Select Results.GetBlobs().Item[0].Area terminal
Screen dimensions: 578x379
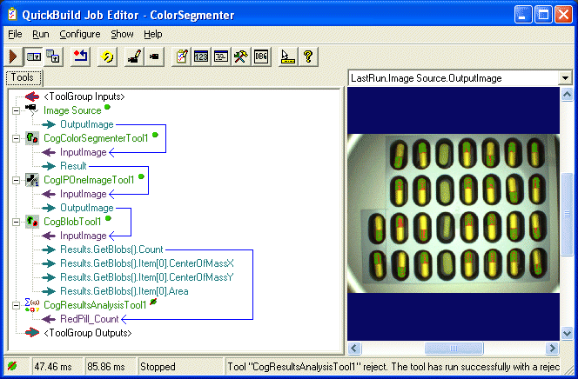tap(124, 291)
